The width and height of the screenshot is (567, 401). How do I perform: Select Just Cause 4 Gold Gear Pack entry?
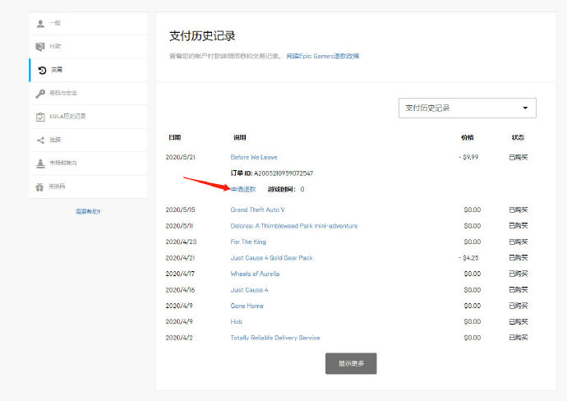pos(271,257)
